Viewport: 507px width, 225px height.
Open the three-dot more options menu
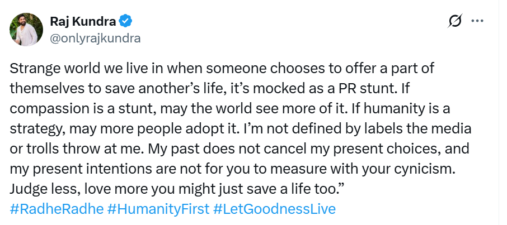pos(477,22)
